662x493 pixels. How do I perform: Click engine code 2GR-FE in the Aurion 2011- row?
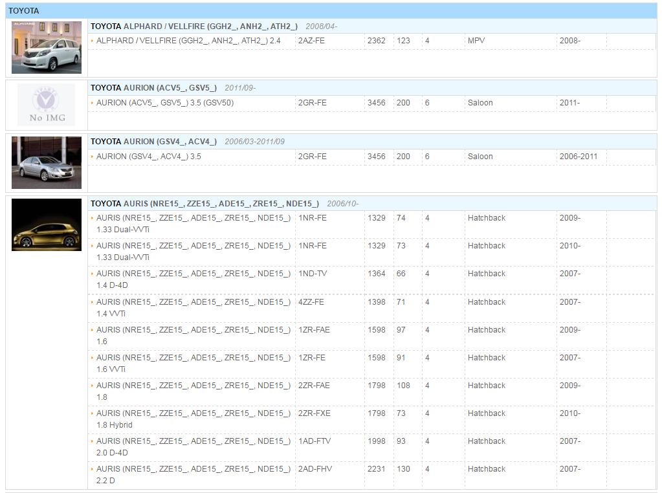point(313,103)
